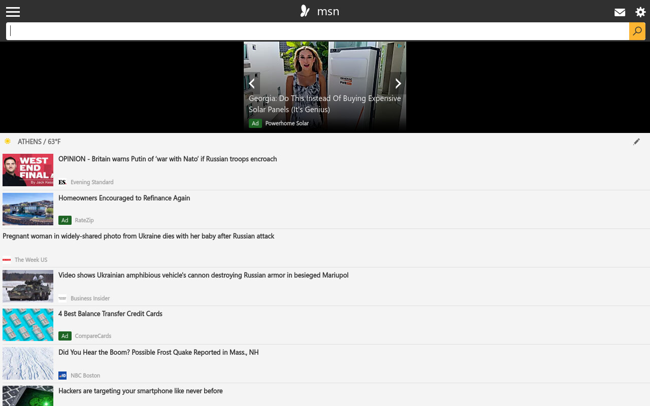The height and width of the screenshot is (406, 650).
Task: Open the settings gear icon
Action: (x=640, y=12)
